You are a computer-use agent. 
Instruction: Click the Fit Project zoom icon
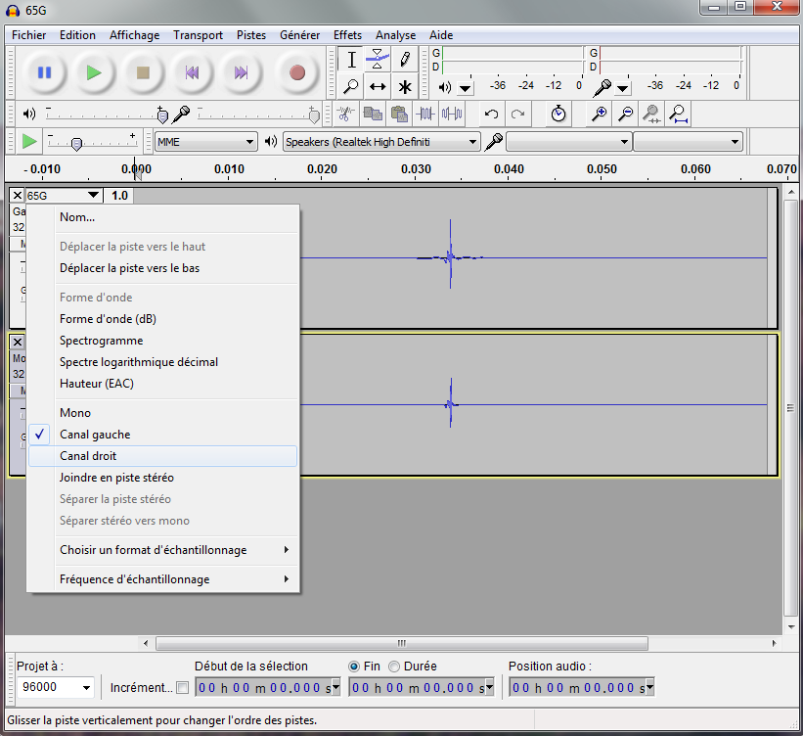coord(679,114)
